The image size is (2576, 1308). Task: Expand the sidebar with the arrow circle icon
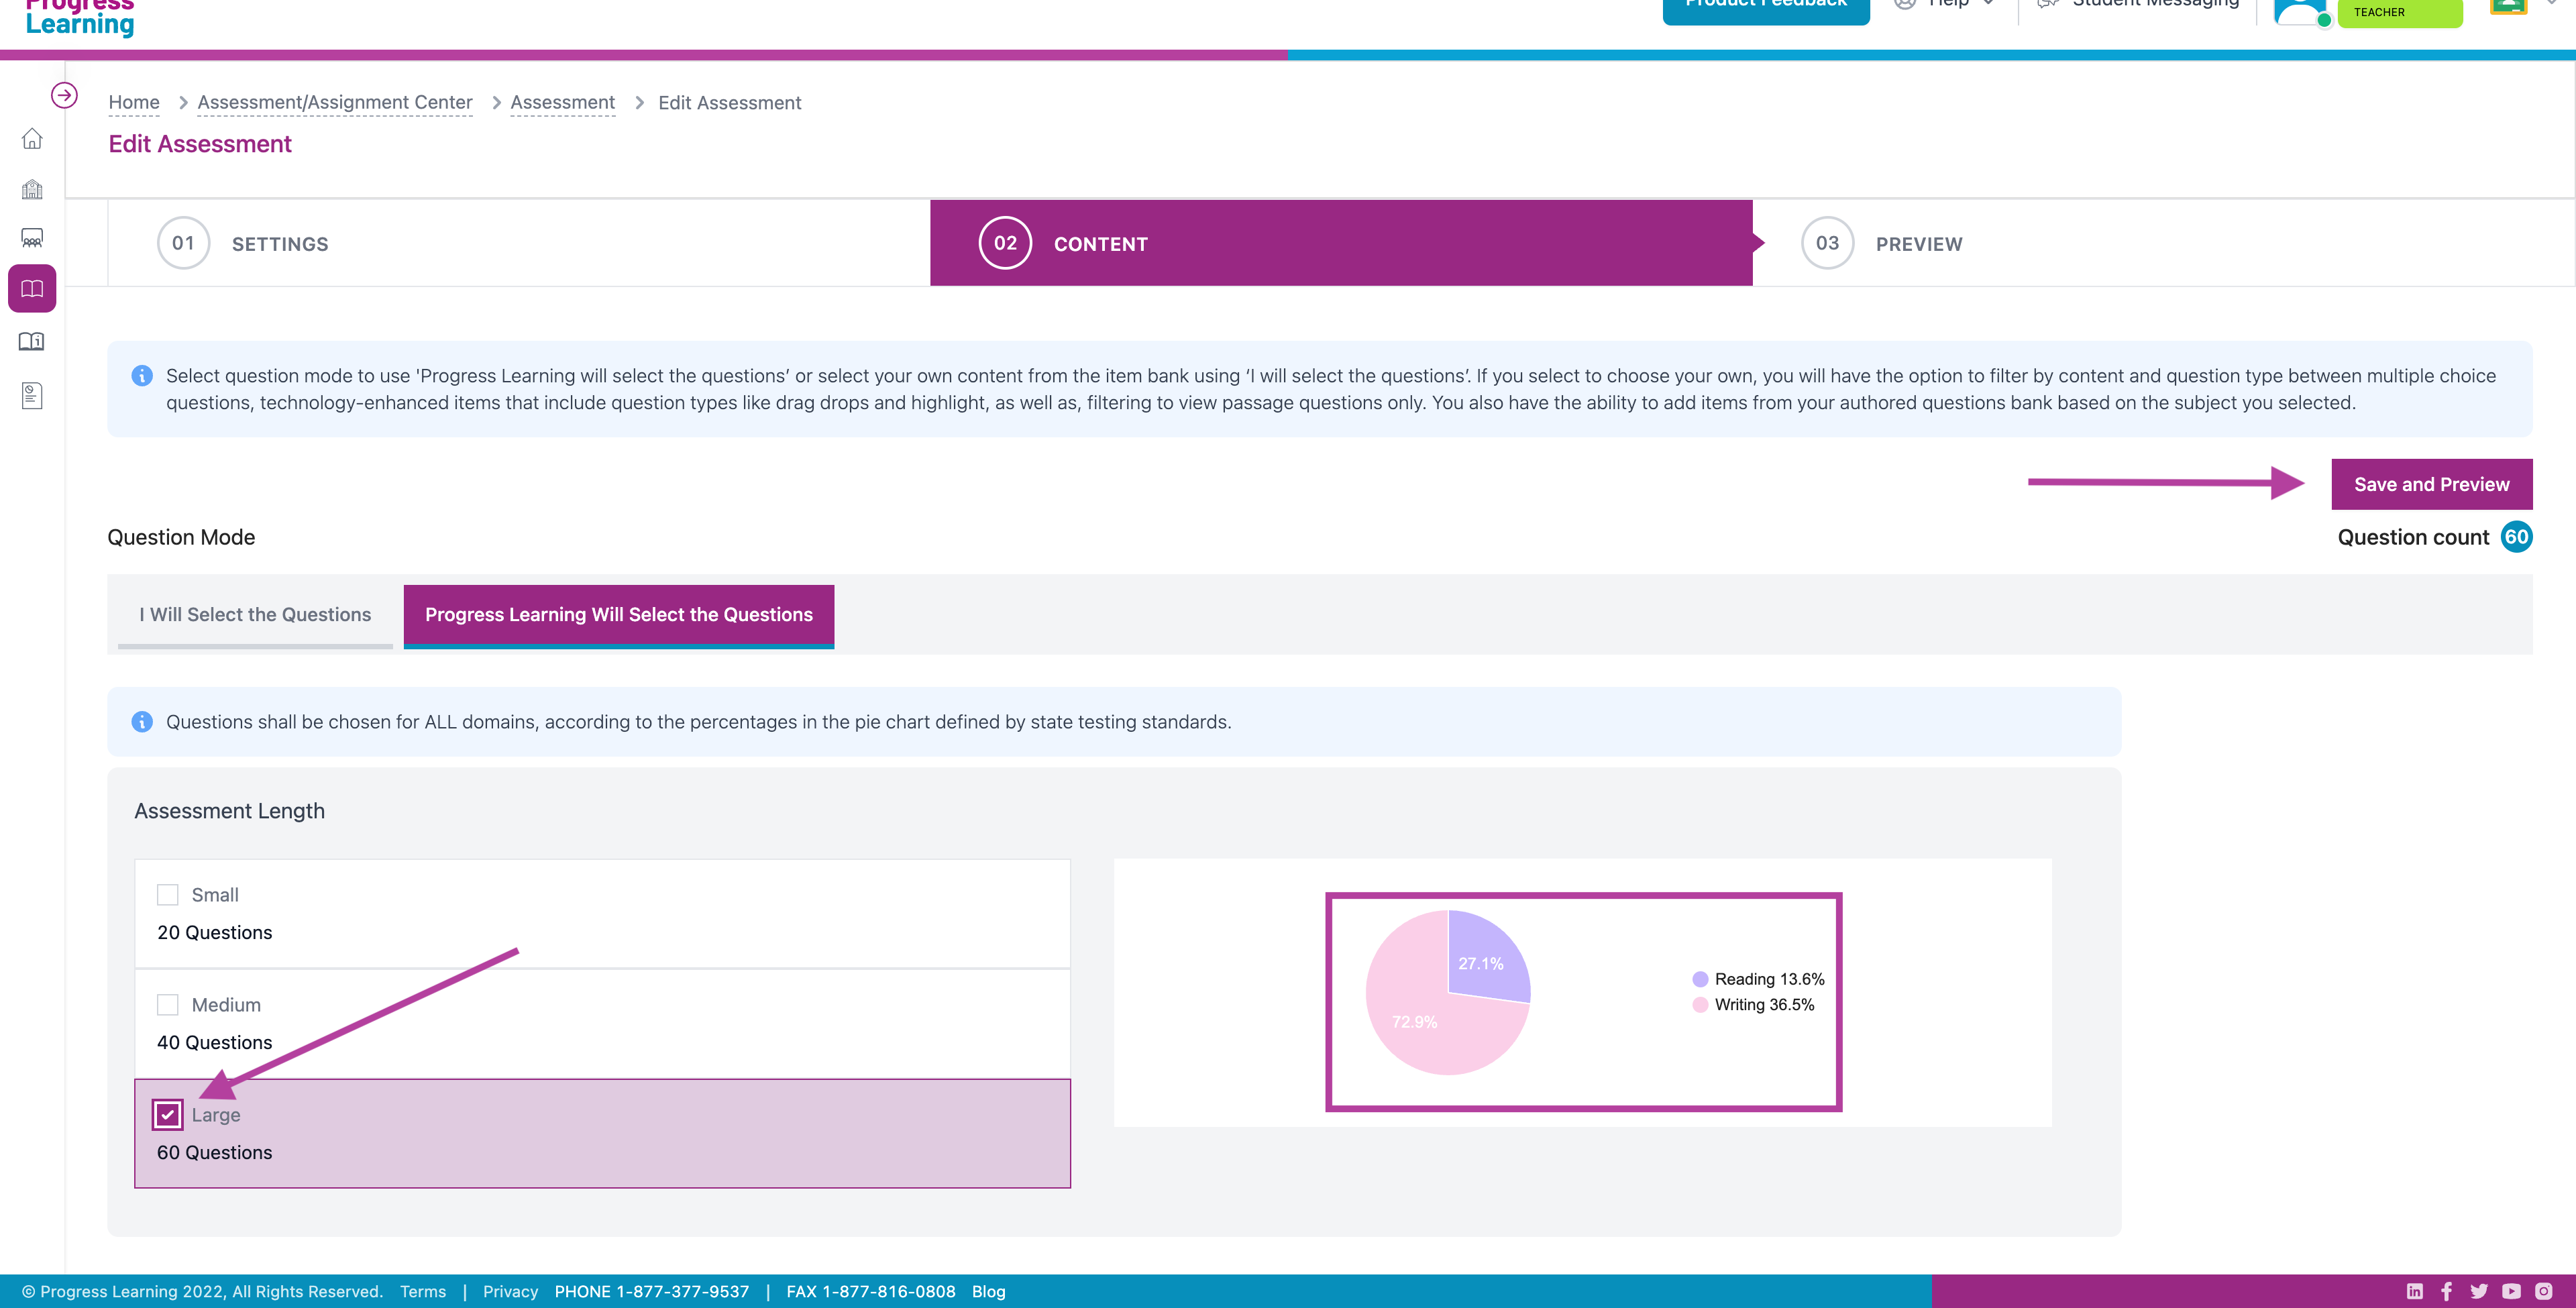pos(64,95)
